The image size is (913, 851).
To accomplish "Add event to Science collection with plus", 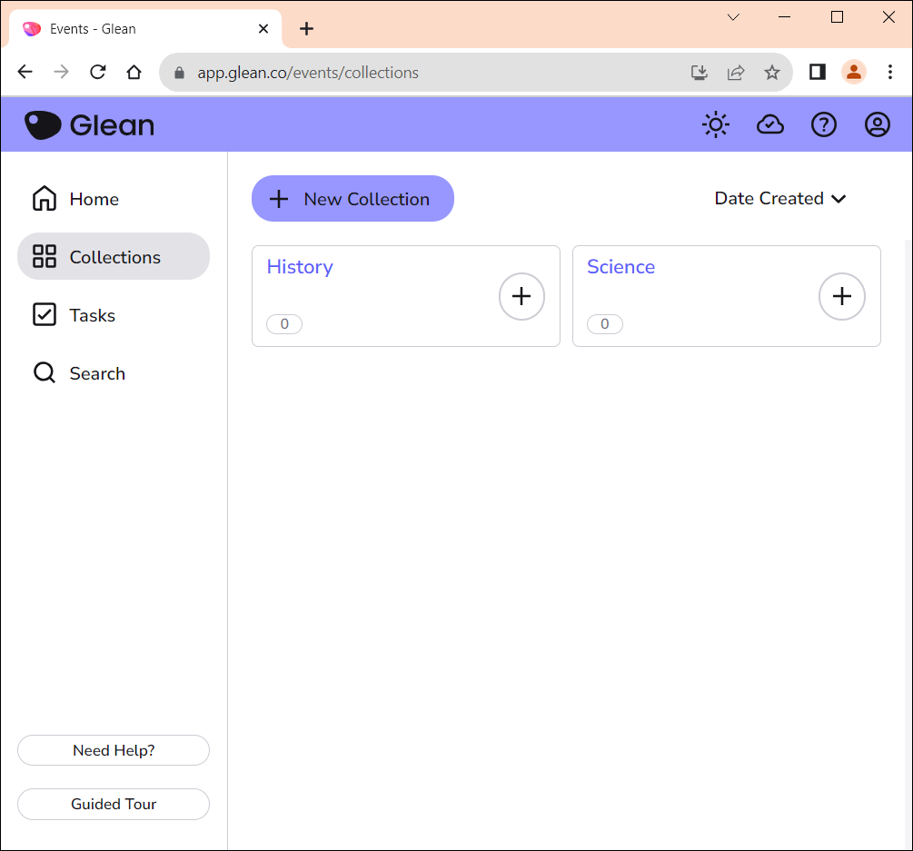I will click(842, 296).
